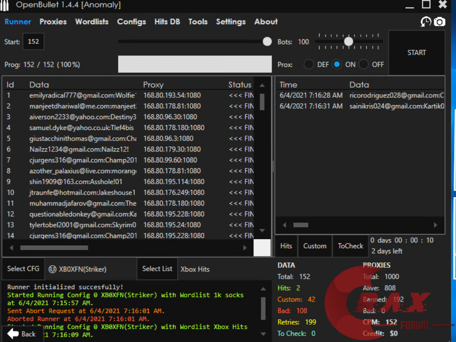Select the DEF proxy radio button
The image size is (456, 342).
tap(309, 65)
